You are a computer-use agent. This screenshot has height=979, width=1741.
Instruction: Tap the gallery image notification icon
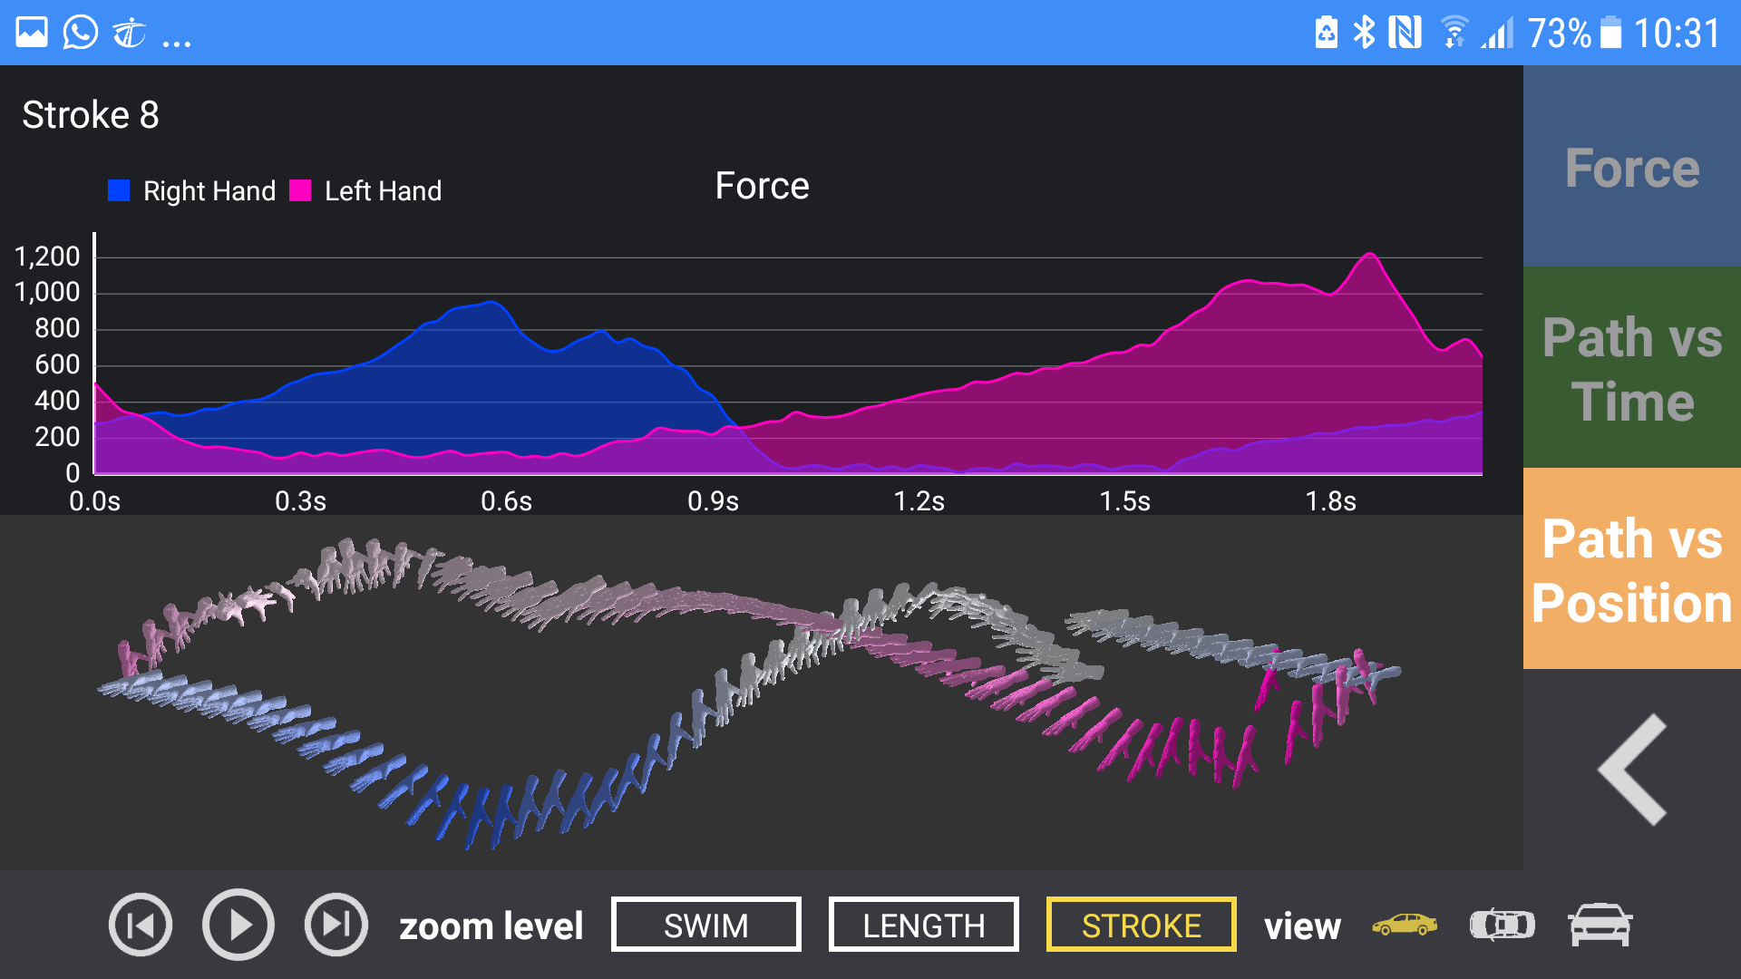pos(31,34)
